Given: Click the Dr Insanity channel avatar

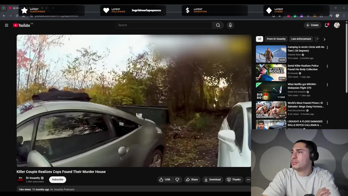Looking at the screenshot, I should tap(20, 179).
